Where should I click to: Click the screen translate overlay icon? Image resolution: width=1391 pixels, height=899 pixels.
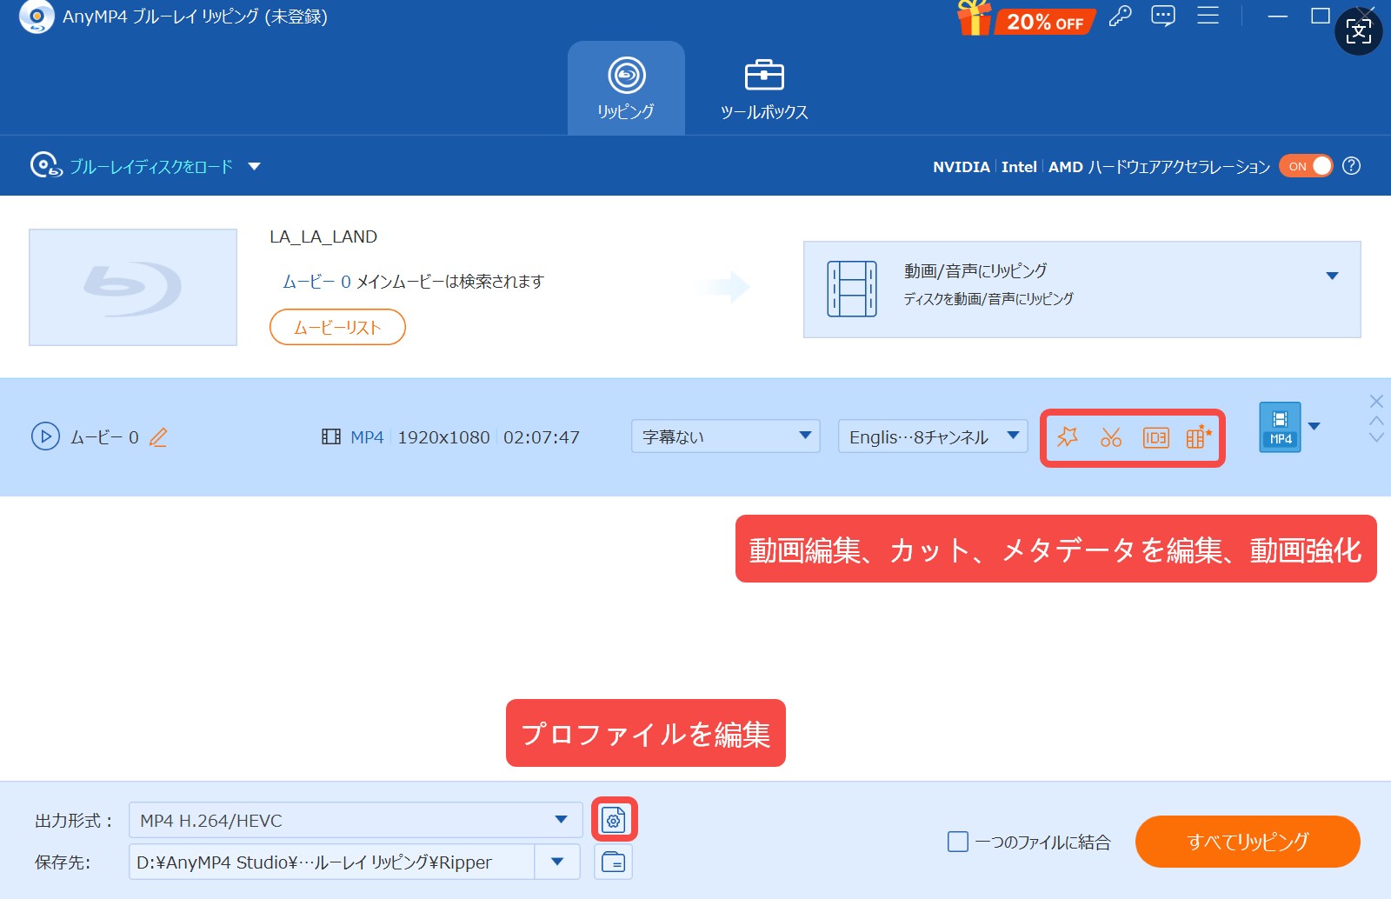pyautogui.click(x=1359, y=31)
